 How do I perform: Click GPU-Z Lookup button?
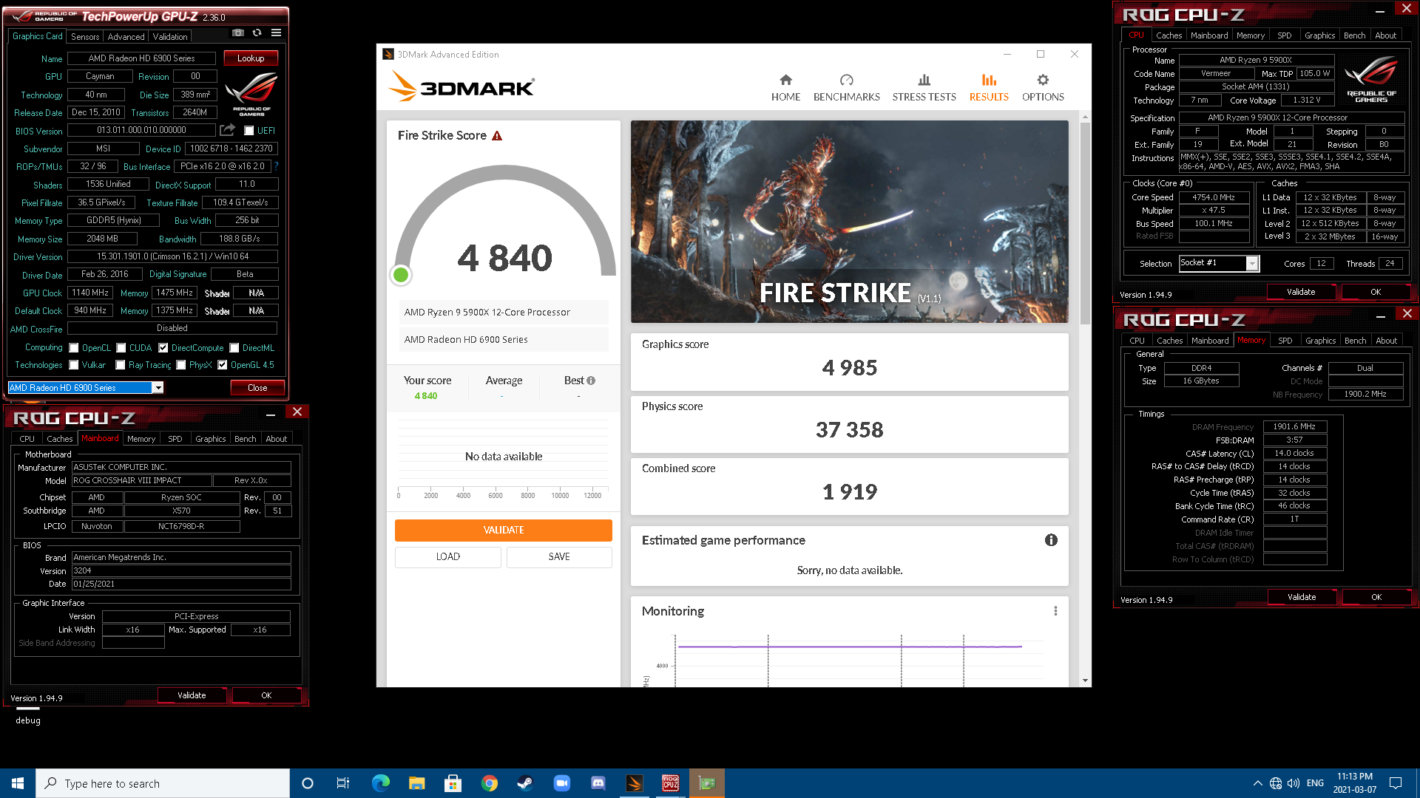[251, 58]
